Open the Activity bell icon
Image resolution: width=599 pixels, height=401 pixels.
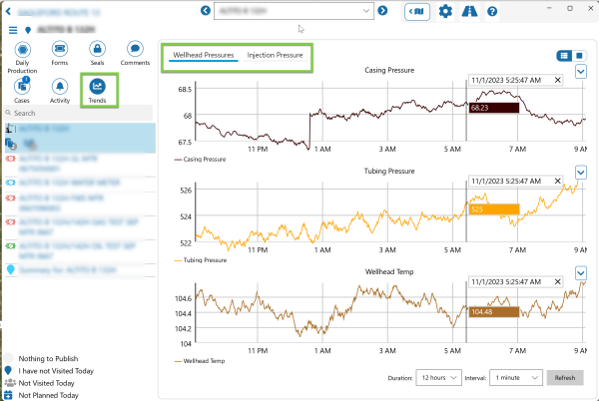(x=59, y=87)
